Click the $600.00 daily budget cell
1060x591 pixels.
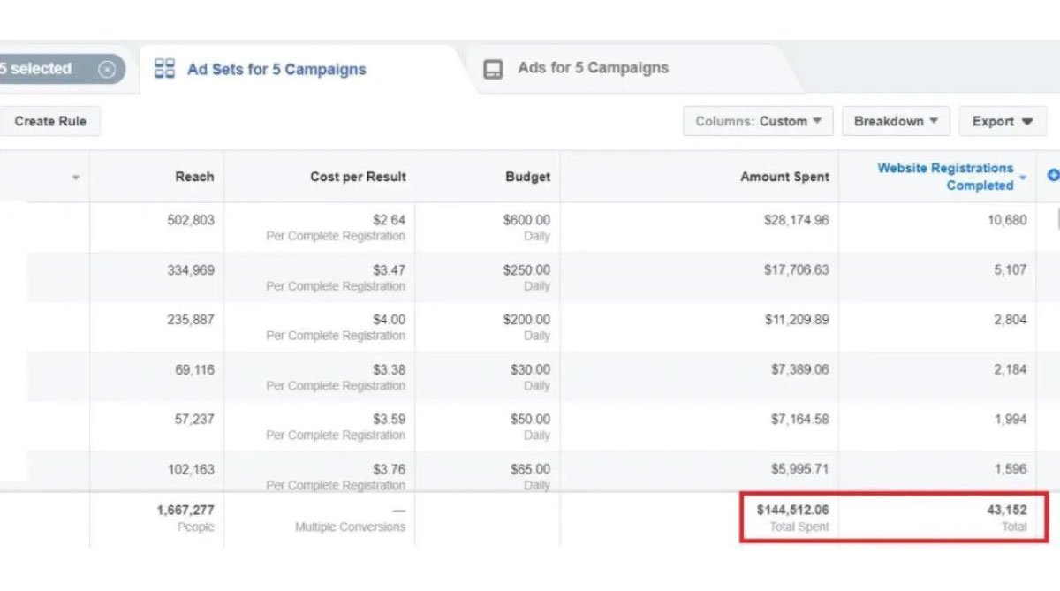coord(526,221)
